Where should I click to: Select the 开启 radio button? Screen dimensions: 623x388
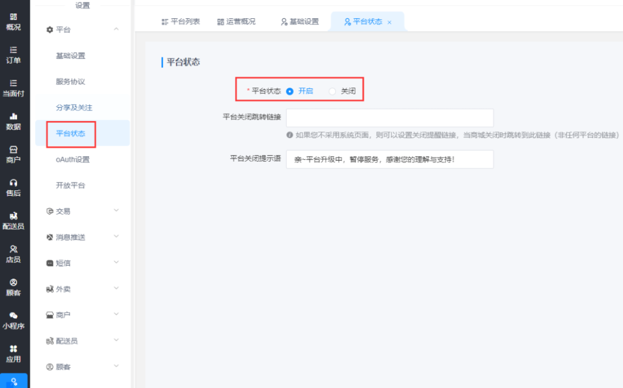[290, 91]
